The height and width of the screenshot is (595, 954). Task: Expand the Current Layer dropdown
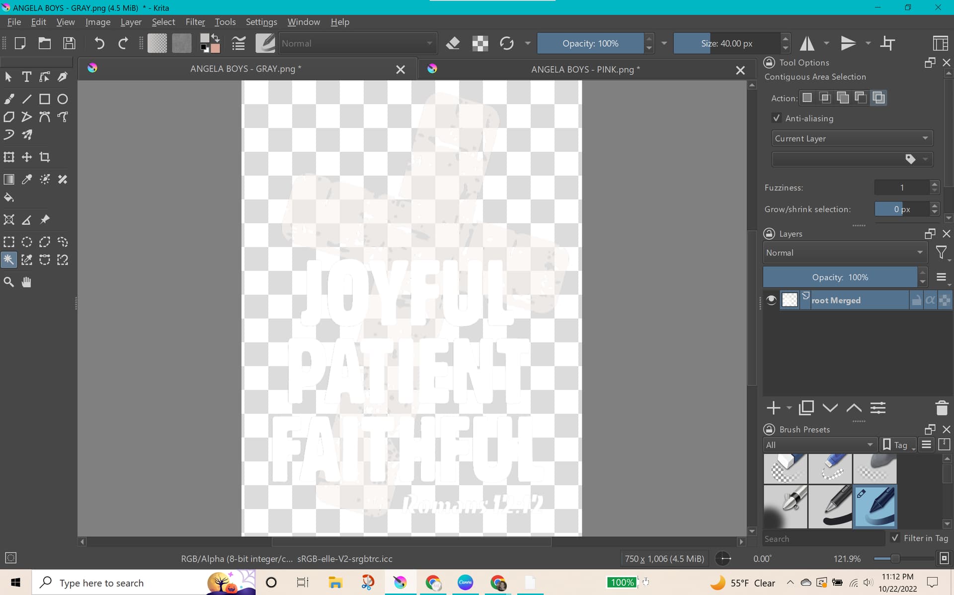point(852,138)
